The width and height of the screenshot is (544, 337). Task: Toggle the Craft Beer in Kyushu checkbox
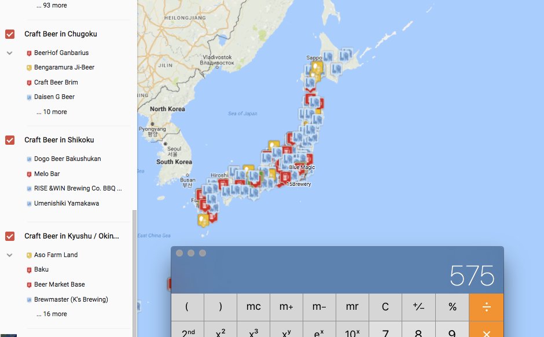9,236
